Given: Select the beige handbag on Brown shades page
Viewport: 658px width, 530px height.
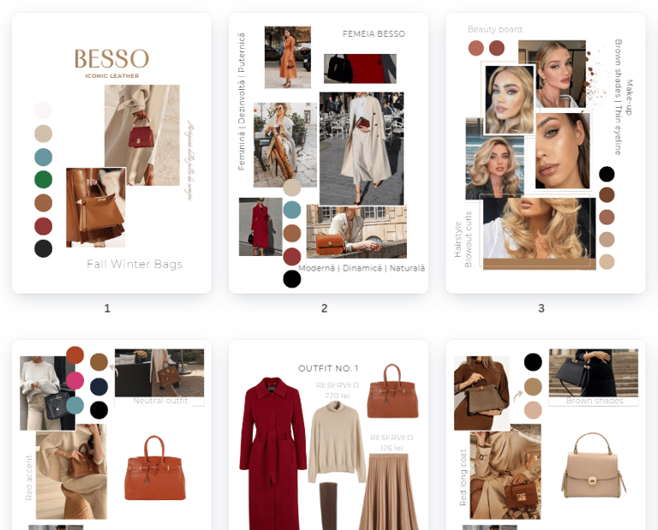Looking at the screenshot, I should coord(593,466).
